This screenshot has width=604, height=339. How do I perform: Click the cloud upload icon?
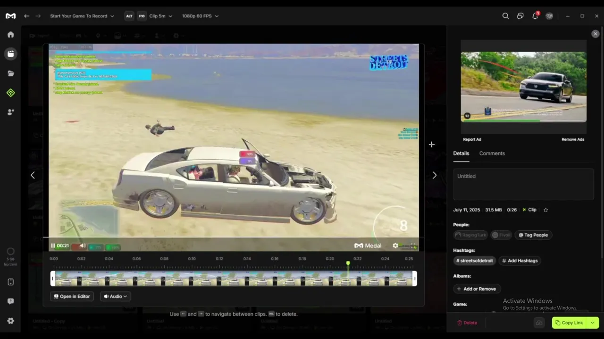click(x=539, y=323)
